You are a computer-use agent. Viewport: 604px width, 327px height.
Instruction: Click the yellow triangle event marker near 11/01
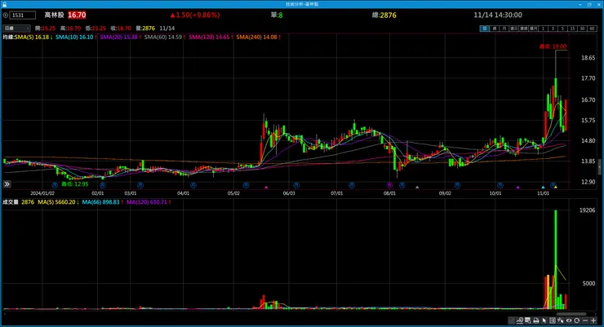point(556,188)
